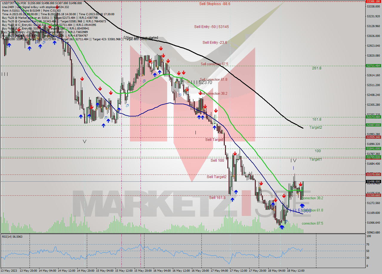Click the "13 May 2023" time axis label

9,271
